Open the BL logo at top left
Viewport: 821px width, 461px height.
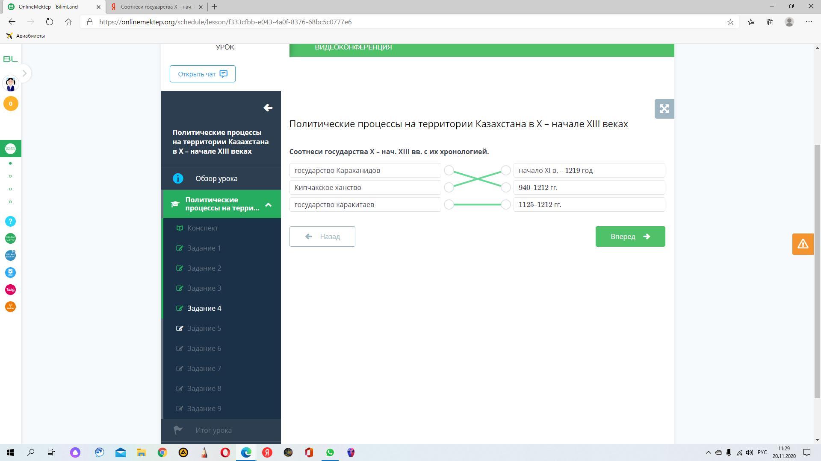point(10,59)
